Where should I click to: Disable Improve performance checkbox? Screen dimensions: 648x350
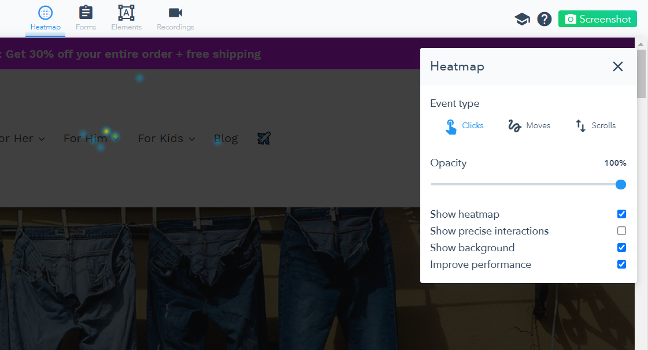tap(621, 264)
